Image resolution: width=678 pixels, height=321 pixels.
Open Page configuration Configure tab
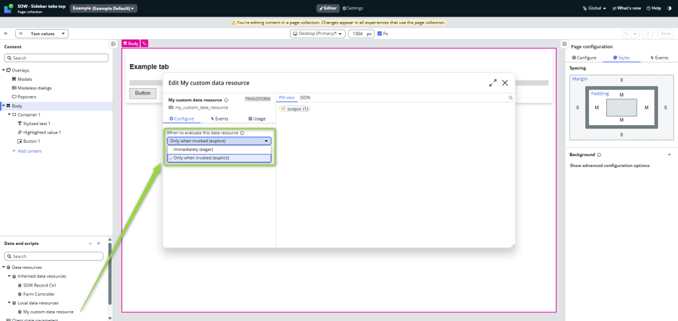pyautogui.click(x=584, y=58)
